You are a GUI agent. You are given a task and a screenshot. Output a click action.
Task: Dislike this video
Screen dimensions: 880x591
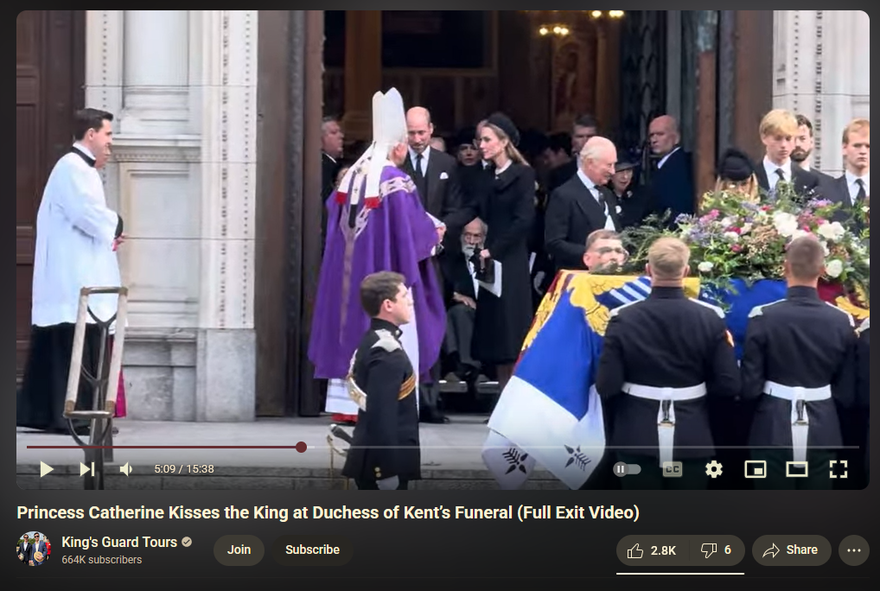pos(716,550)
